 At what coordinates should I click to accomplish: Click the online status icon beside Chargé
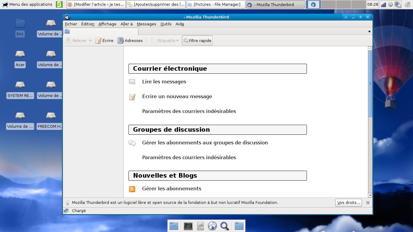point(66,211)
